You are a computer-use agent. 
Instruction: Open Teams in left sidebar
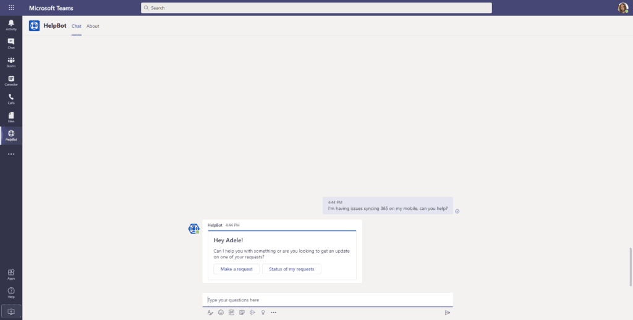(11, 62)
